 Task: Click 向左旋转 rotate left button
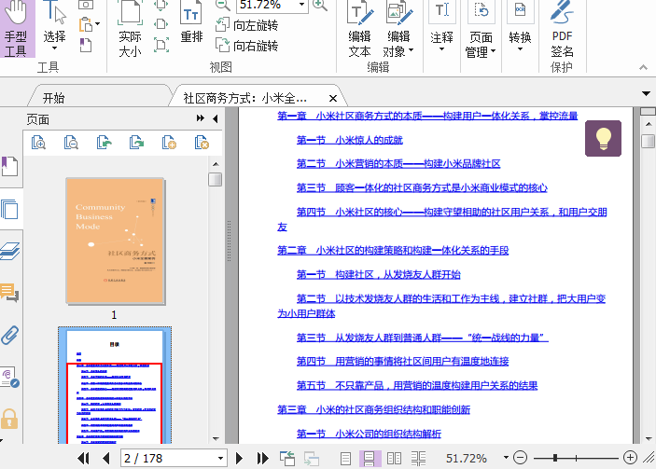pyautogui.click(x=246, y=25)
